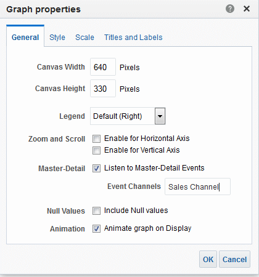Image resolution: width=259 pixels, height=277 pixels.
Task: Click the Cancel button
Action: 234,259
